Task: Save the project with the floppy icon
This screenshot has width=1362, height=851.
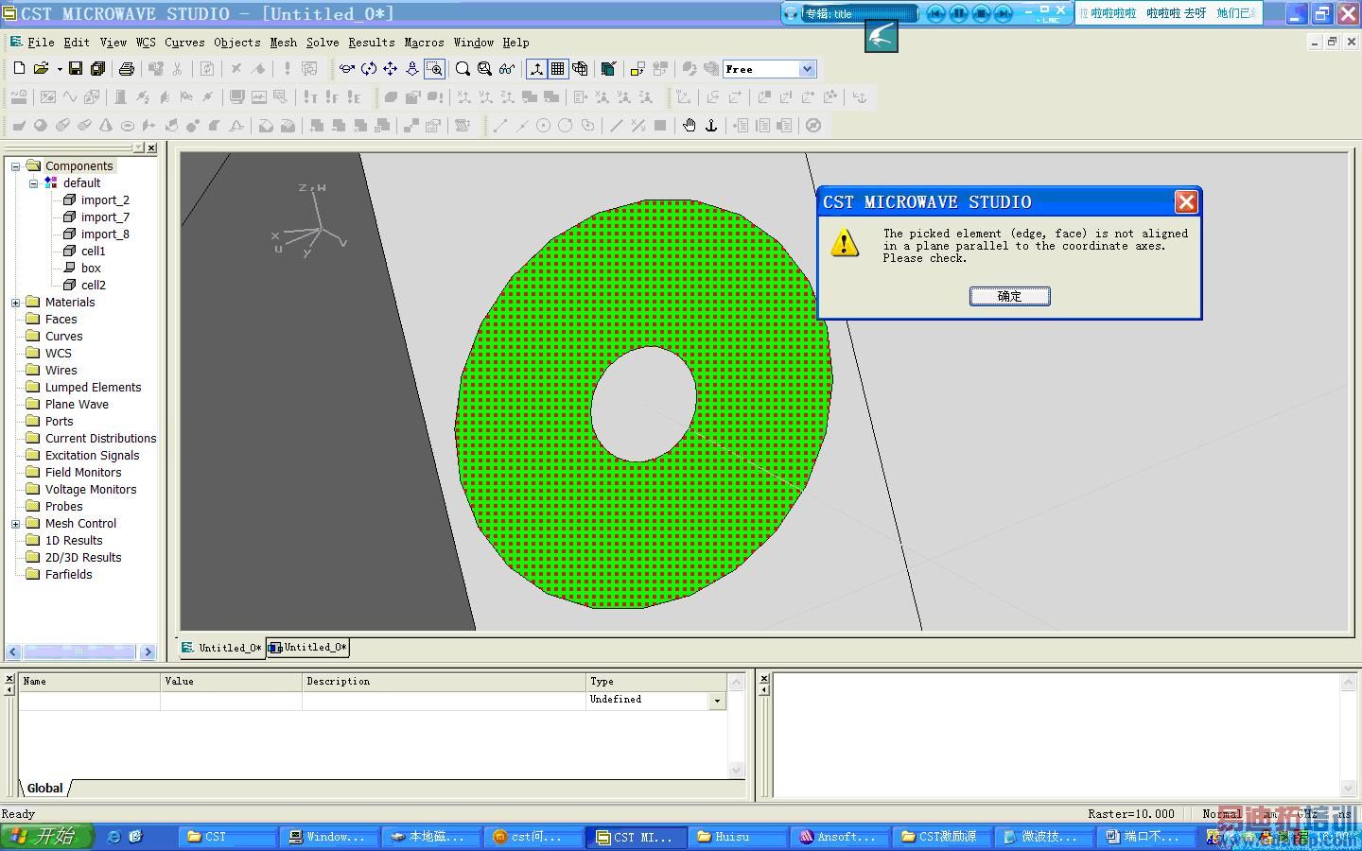Action: (76, 68)
